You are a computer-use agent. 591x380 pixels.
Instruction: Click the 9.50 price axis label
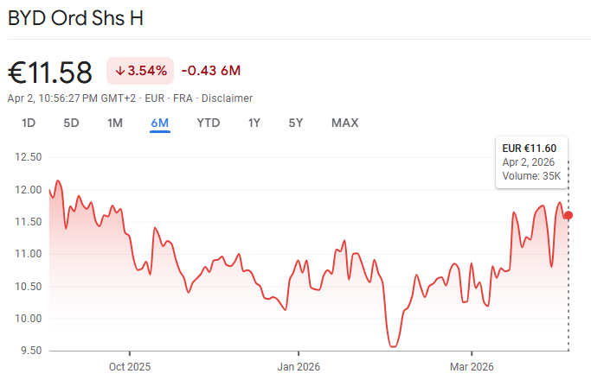coord(31,351)
